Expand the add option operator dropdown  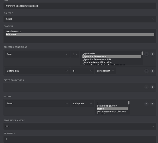[82, 104]
